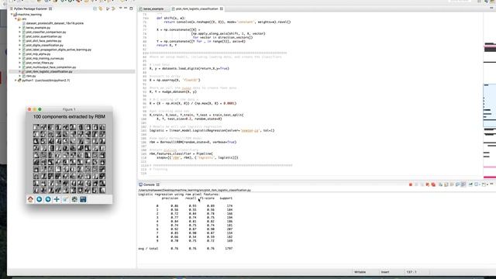Image resolution: width=496 pixels, height=279 pixels.
Task: Click Link with Editor in Package Explorer toolbar
Action: (101, 9)
